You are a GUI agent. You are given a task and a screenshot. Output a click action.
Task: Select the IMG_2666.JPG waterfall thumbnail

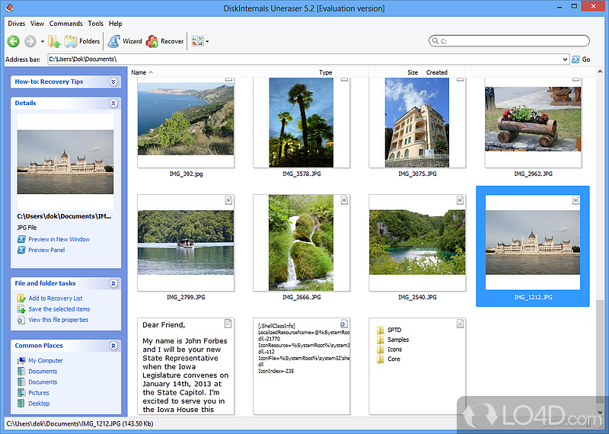pos(301,242)
